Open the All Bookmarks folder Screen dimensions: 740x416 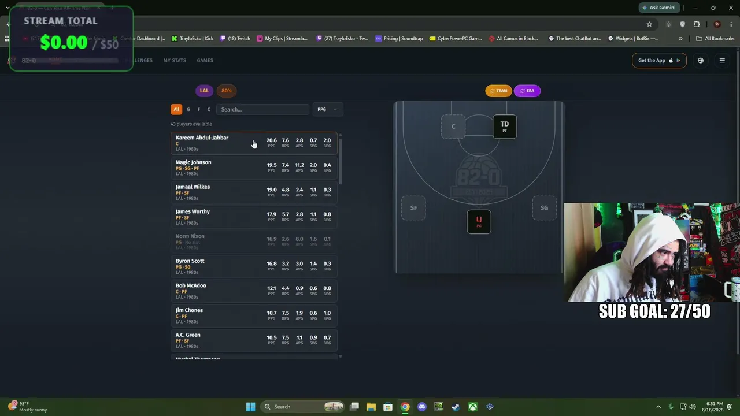pyautogui.click(x=715, y=39)
